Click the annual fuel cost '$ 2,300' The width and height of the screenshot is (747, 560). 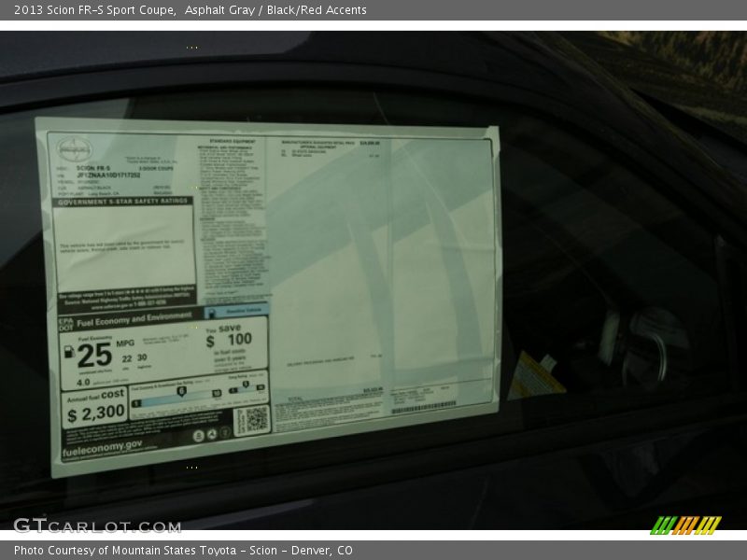click(96, 413)
